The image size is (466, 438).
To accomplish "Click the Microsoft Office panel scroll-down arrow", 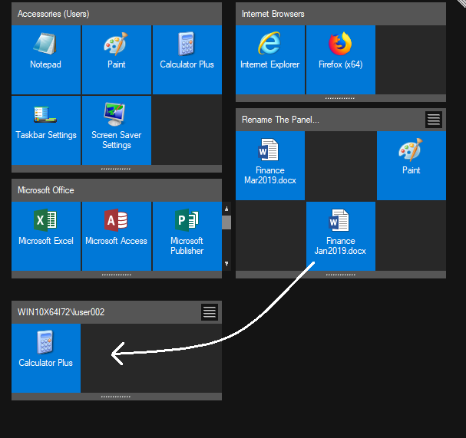I will [x=226, y=264].
